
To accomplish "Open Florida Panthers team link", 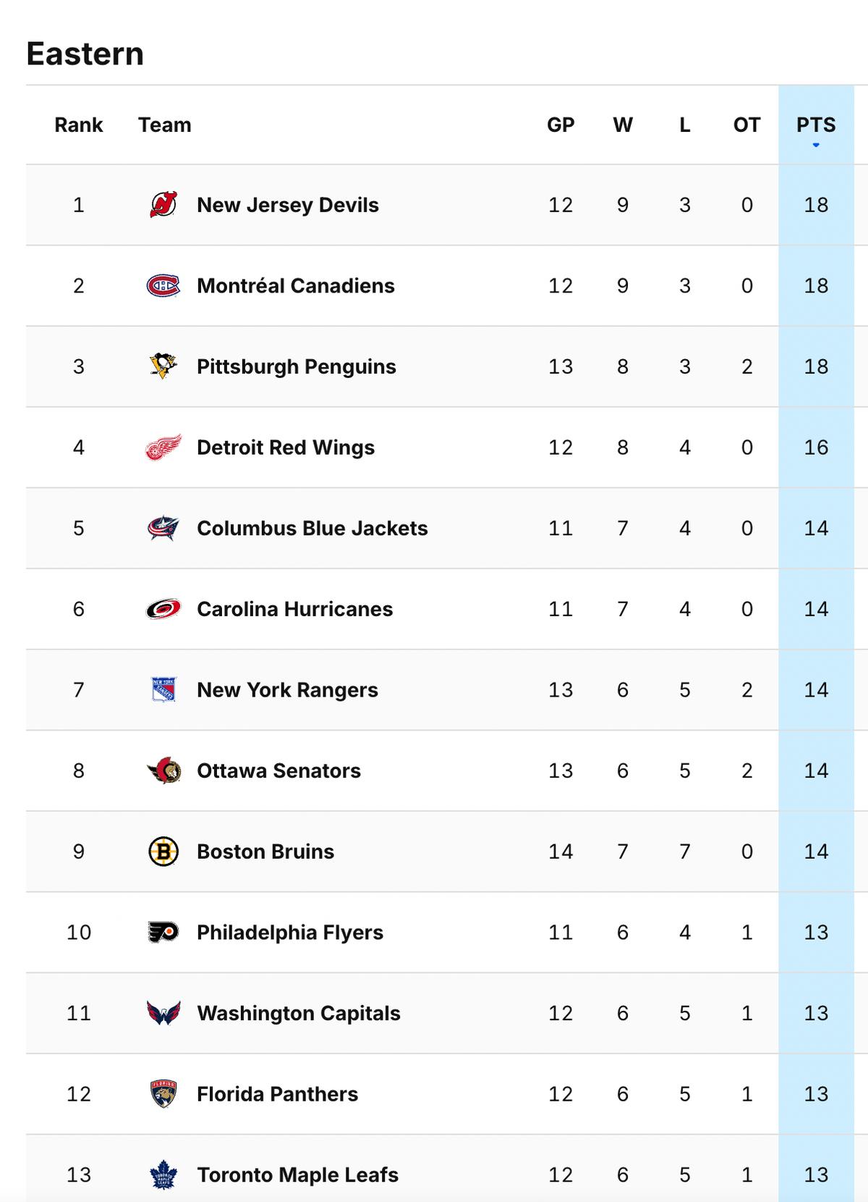I will click(277, 1094).
